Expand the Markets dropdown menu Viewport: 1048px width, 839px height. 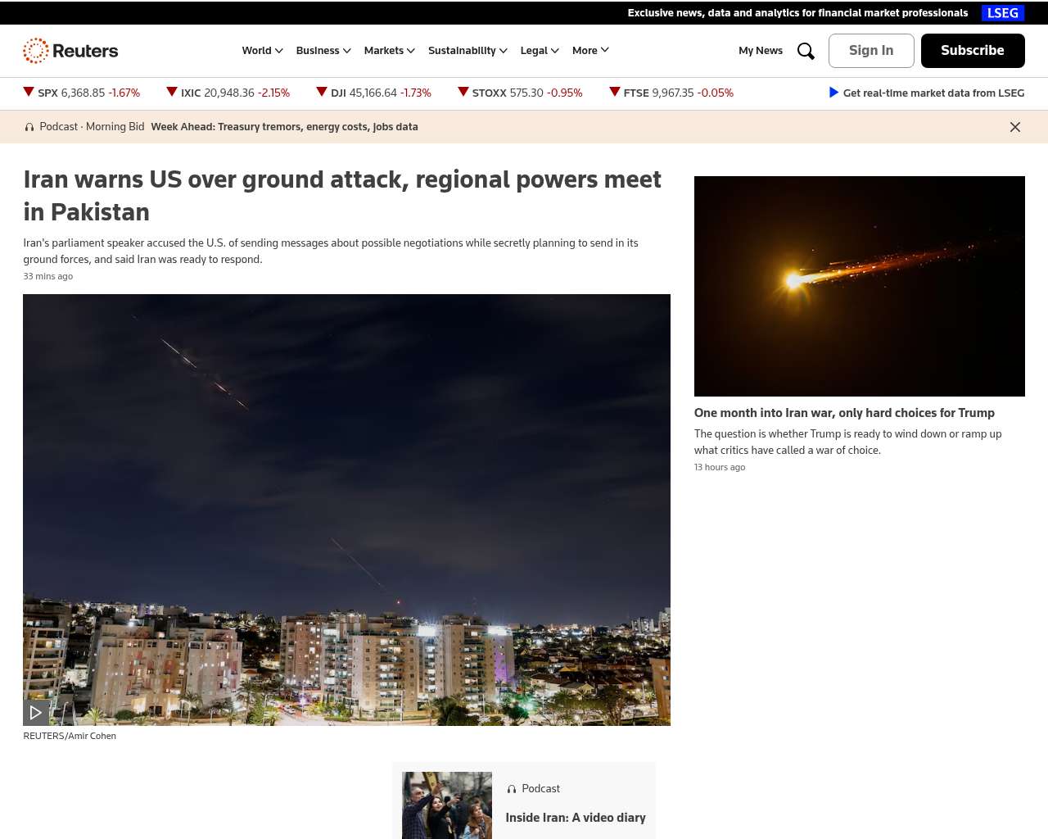pyautogui.click(x=389, y=51)
